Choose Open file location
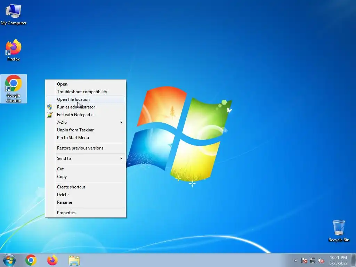The height and width of the screenshot is (267, 356). pyautogui.click(x=86, y=99)
